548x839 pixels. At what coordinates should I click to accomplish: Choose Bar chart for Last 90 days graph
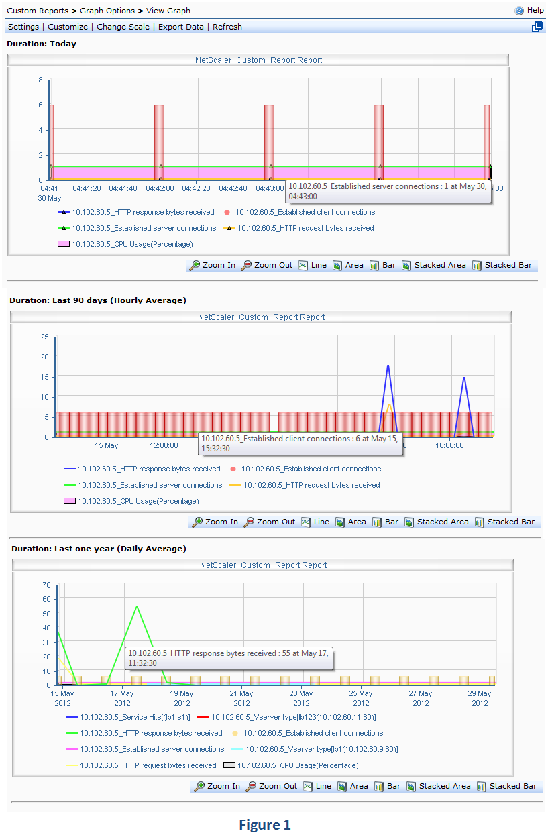tap(385, 522)
